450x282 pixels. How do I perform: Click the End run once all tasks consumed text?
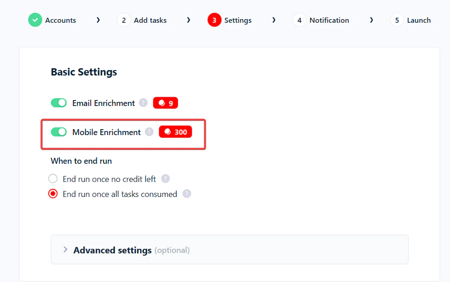click(120, 194)
